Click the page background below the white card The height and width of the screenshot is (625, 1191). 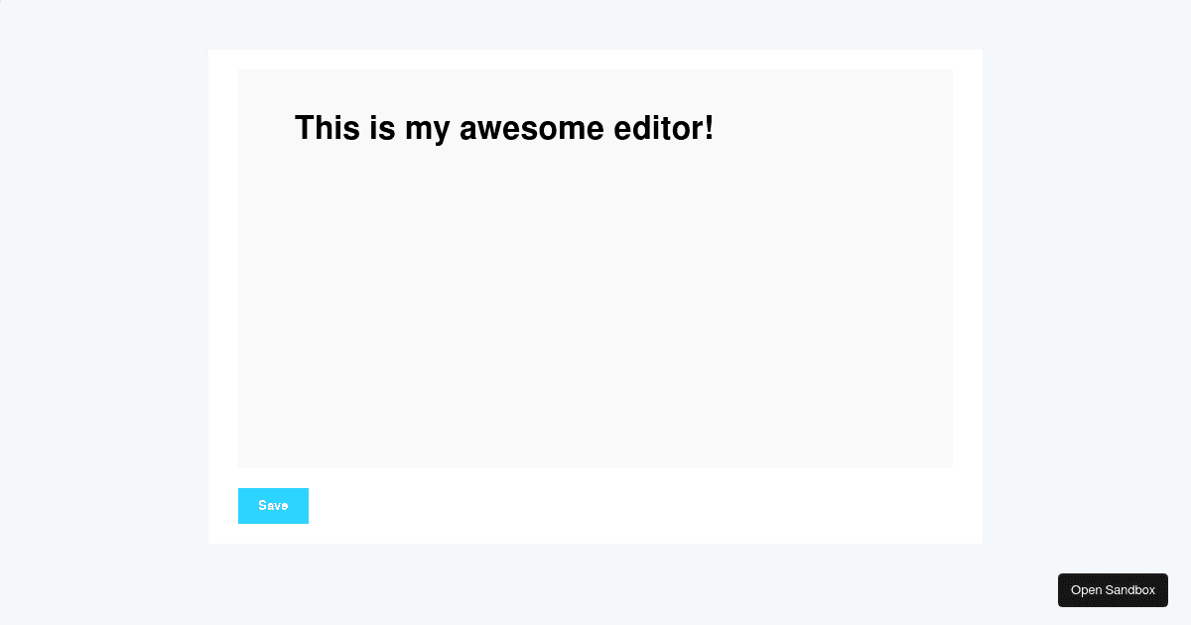[595, 585]
